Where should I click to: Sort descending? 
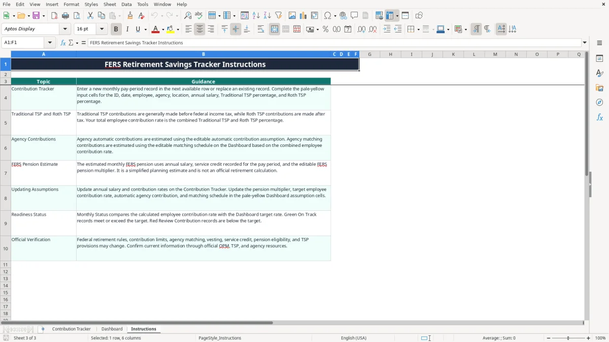point(267,16)
